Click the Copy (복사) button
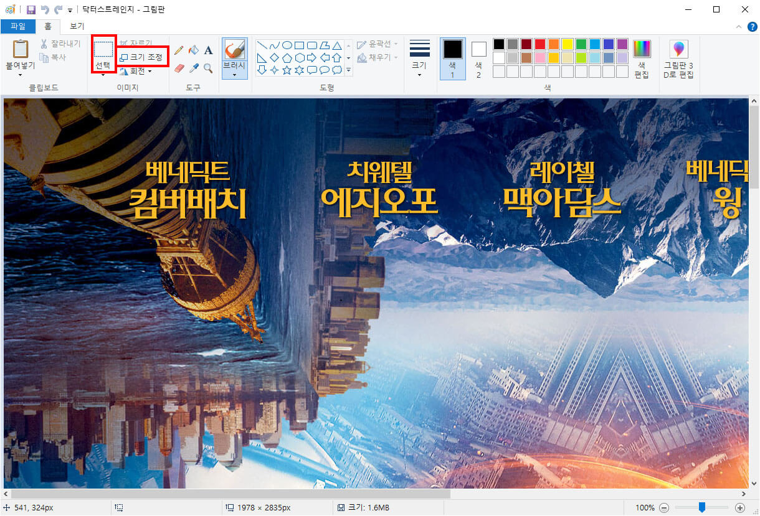 tap(54, 57)
